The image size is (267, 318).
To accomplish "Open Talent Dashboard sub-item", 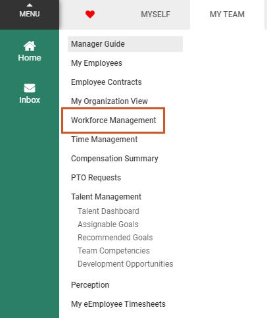I will pos(109,211).
